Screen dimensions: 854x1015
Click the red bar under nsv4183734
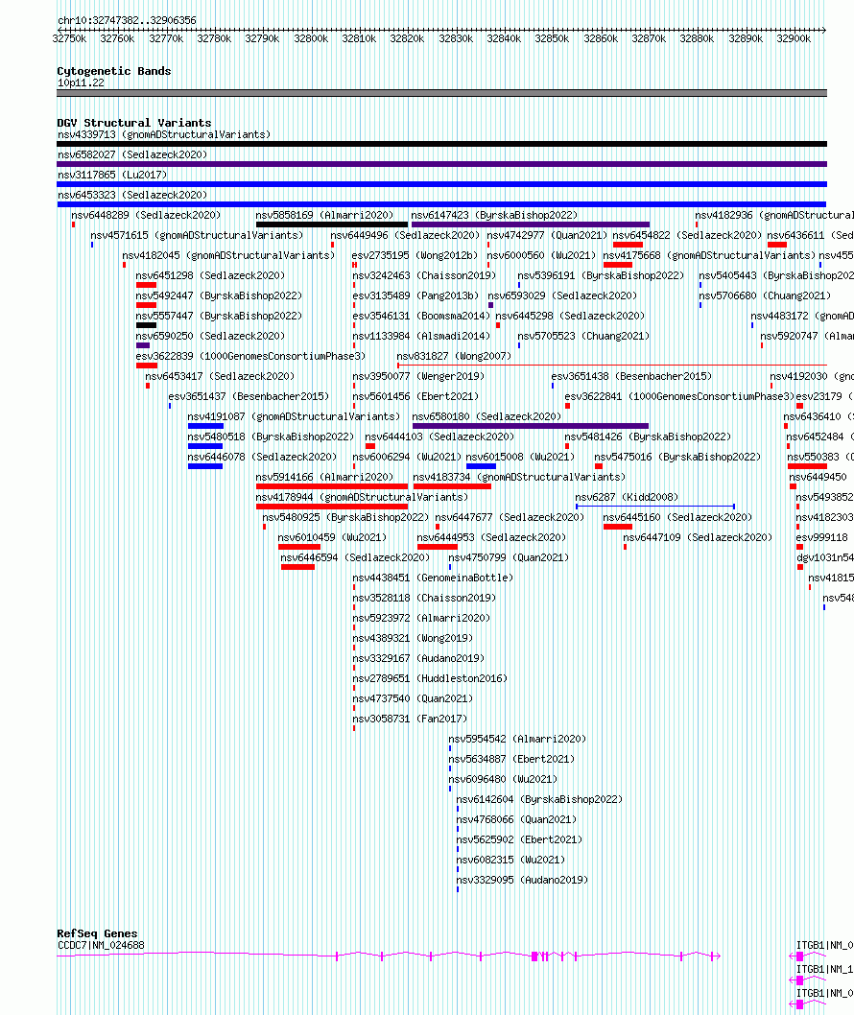[x=452, y=486]
